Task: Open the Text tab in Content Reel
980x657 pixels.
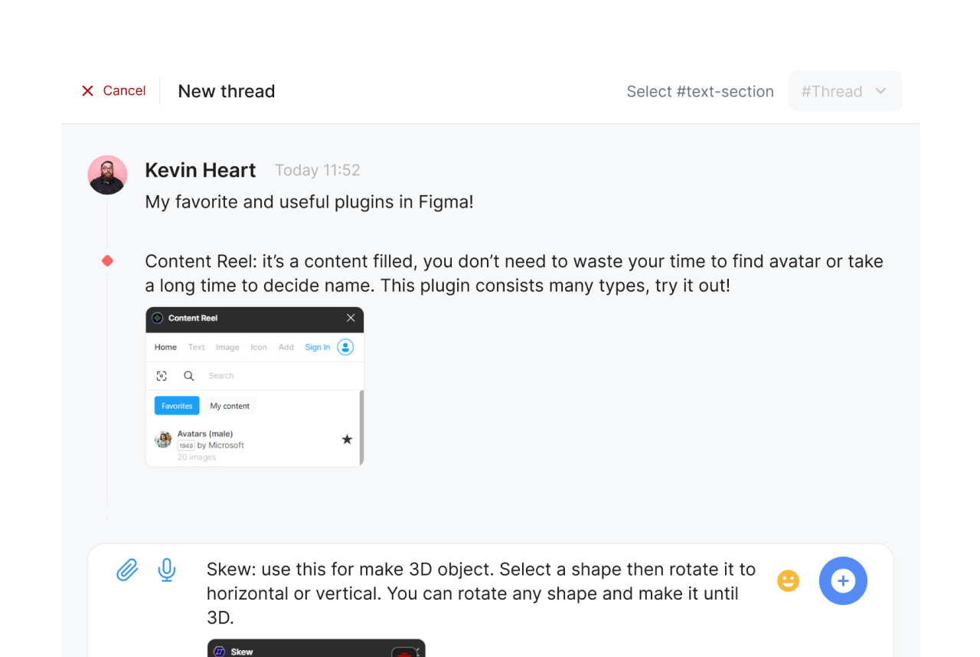Action: [196, 347]
